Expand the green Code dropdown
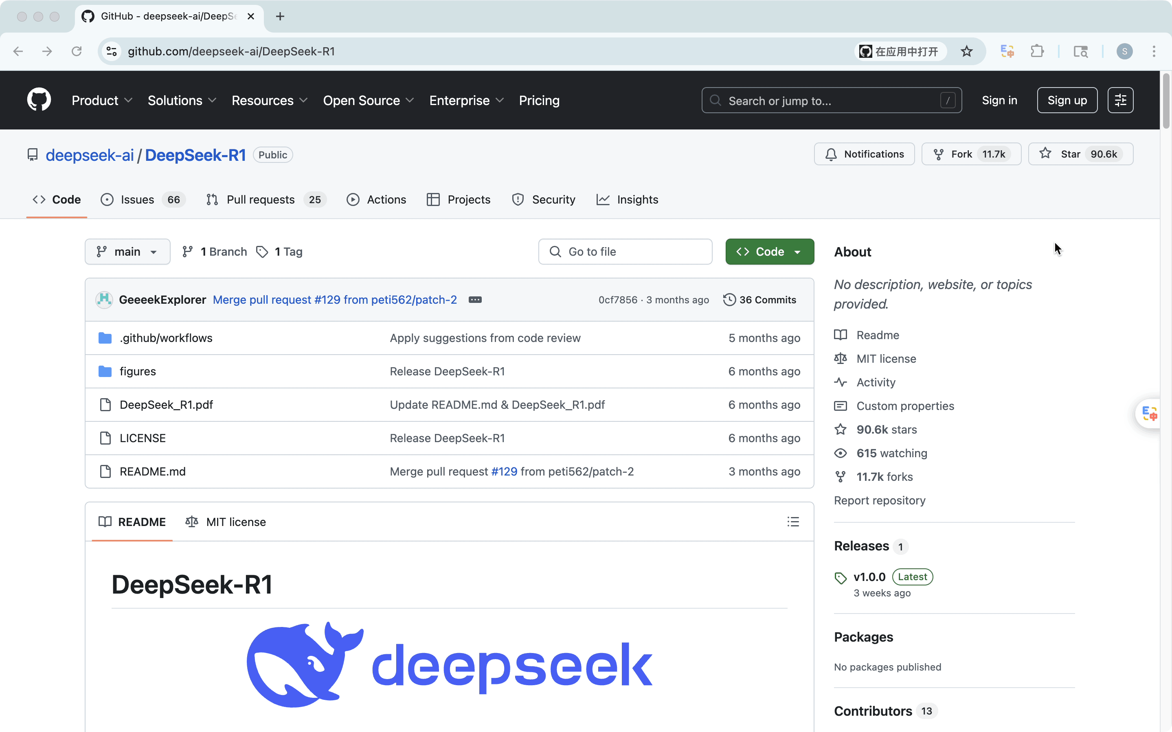The width and height of the screenshot is (1172, 732). tap(769, 252)
